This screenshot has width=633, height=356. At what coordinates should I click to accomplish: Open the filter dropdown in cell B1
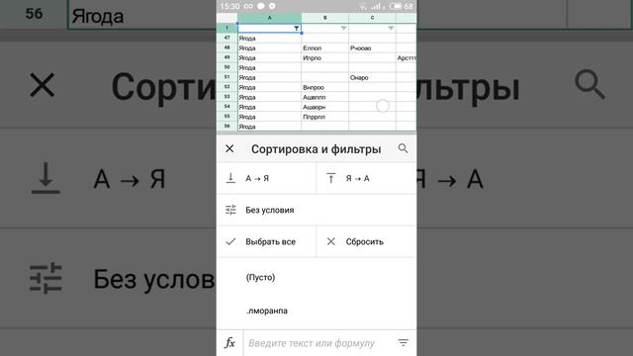[x=343, y=29]
